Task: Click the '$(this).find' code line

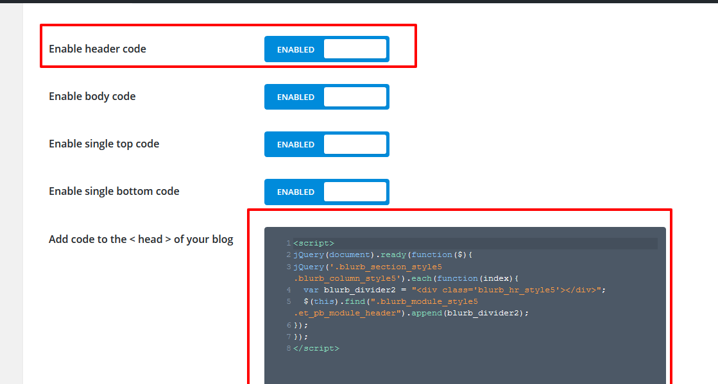Action: (391, 301)
